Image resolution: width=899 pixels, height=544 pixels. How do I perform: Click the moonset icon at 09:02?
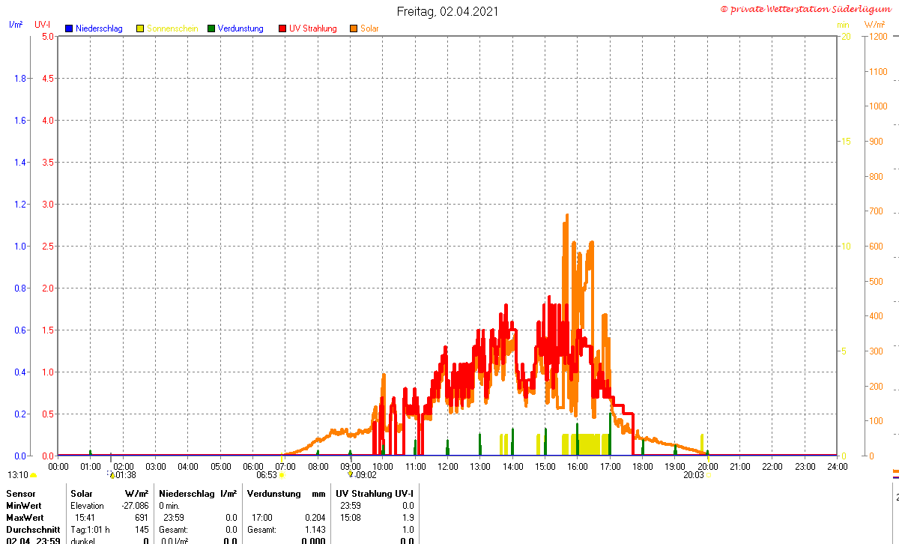pos(351,474)
